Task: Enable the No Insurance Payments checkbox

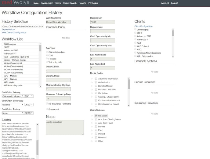Action: click(47, 104)
